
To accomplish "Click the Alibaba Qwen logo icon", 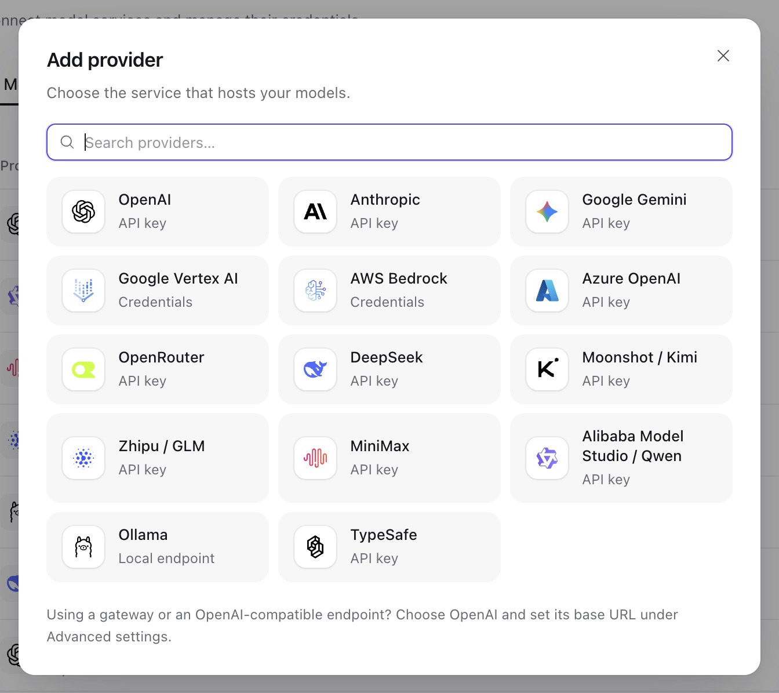I will pyautogui.click(x=547, y=458).
